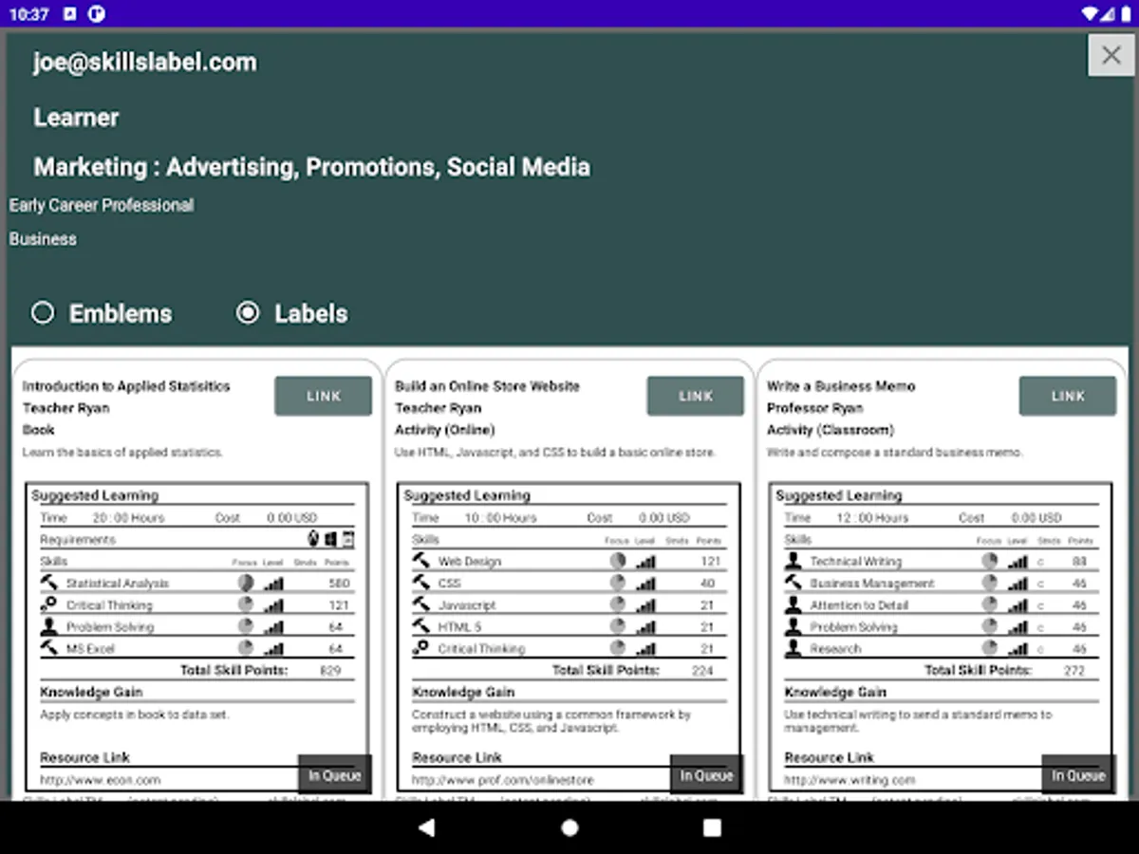Tap the Android Back navigation button

click(426, 827)
